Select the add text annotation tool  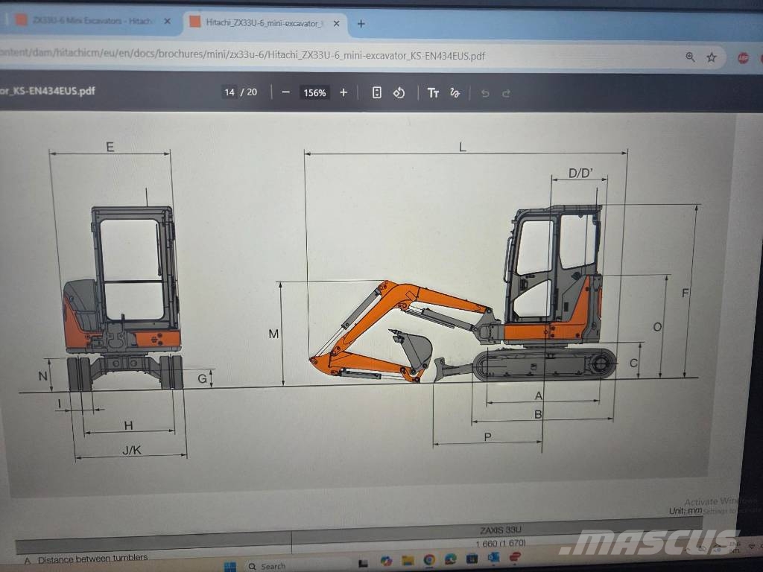click(x=433, y=93)
